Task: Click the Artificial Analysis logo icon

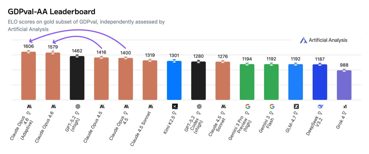Action: (x=303, y=40)
